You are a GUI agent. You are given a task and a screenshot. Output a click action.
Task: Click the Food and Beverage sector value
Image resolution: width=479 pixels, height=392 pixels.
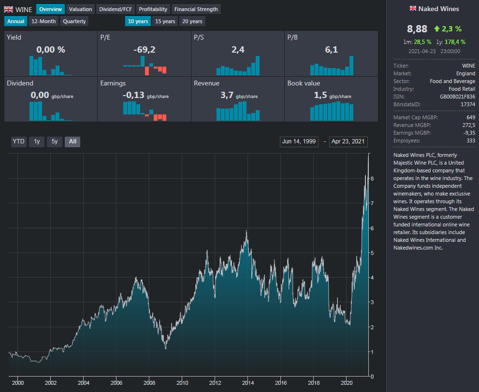pos(452,81)
